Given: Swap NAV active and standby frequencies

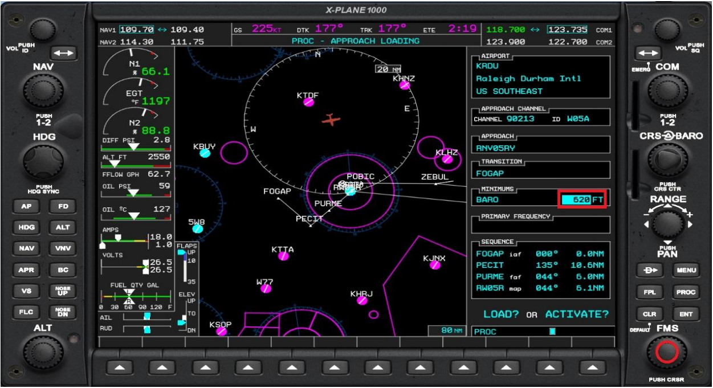Looking at the screenshot, I should pyautogui.click(x=63, y=53).
